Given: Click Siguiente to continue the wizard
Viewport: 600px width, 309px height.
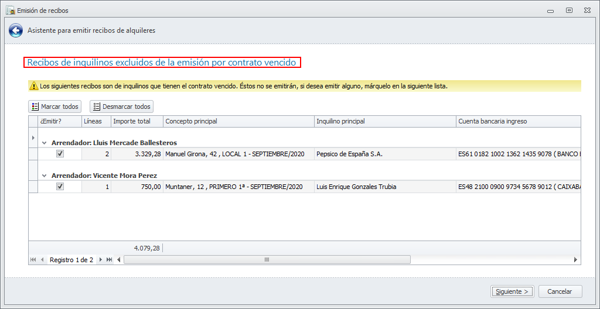Looking at the screenshot, I should click(x=512, y=291).
